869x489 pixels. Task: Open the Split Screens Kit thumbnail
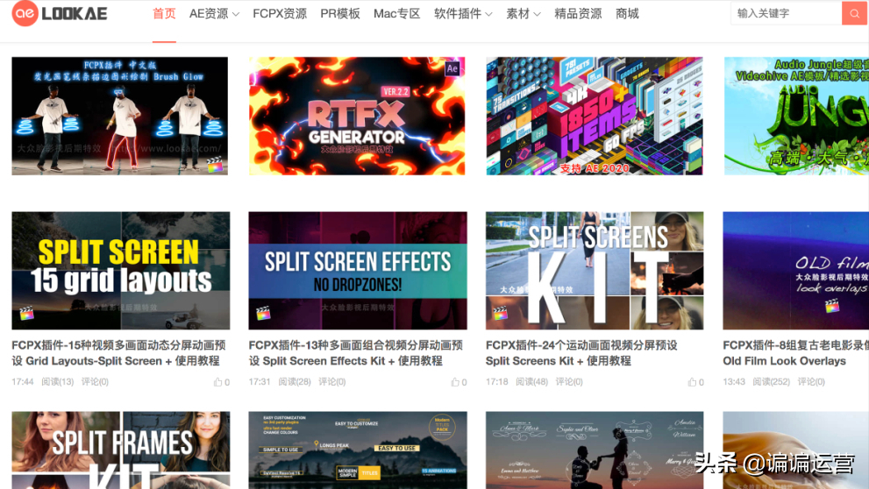point(595,270)
